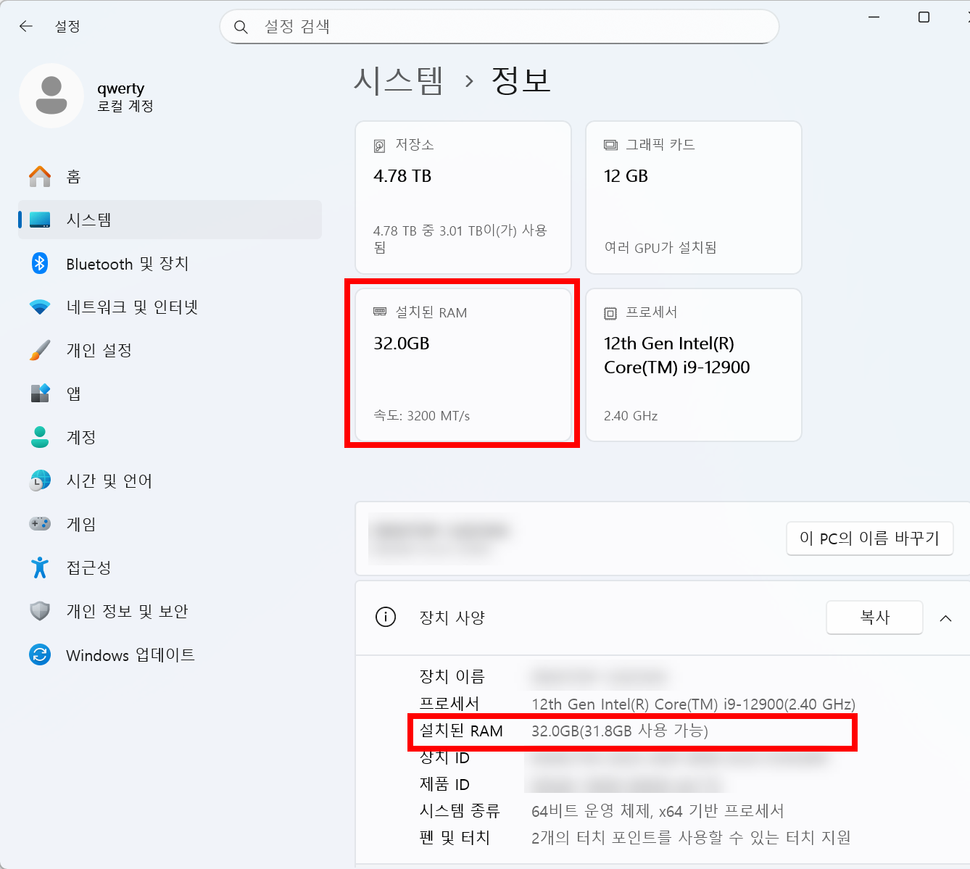Click the qwerty user avatar picture

pyautogui.click(x=51, y=96)
